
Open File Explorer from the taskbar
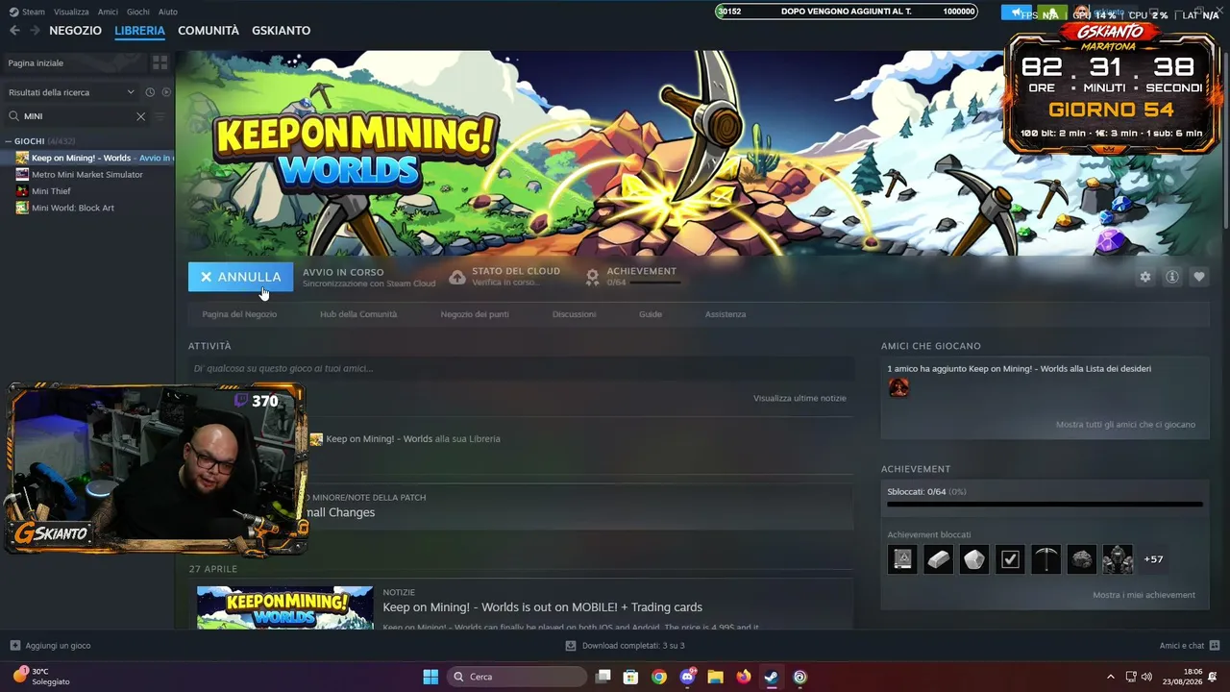[715, 677]
